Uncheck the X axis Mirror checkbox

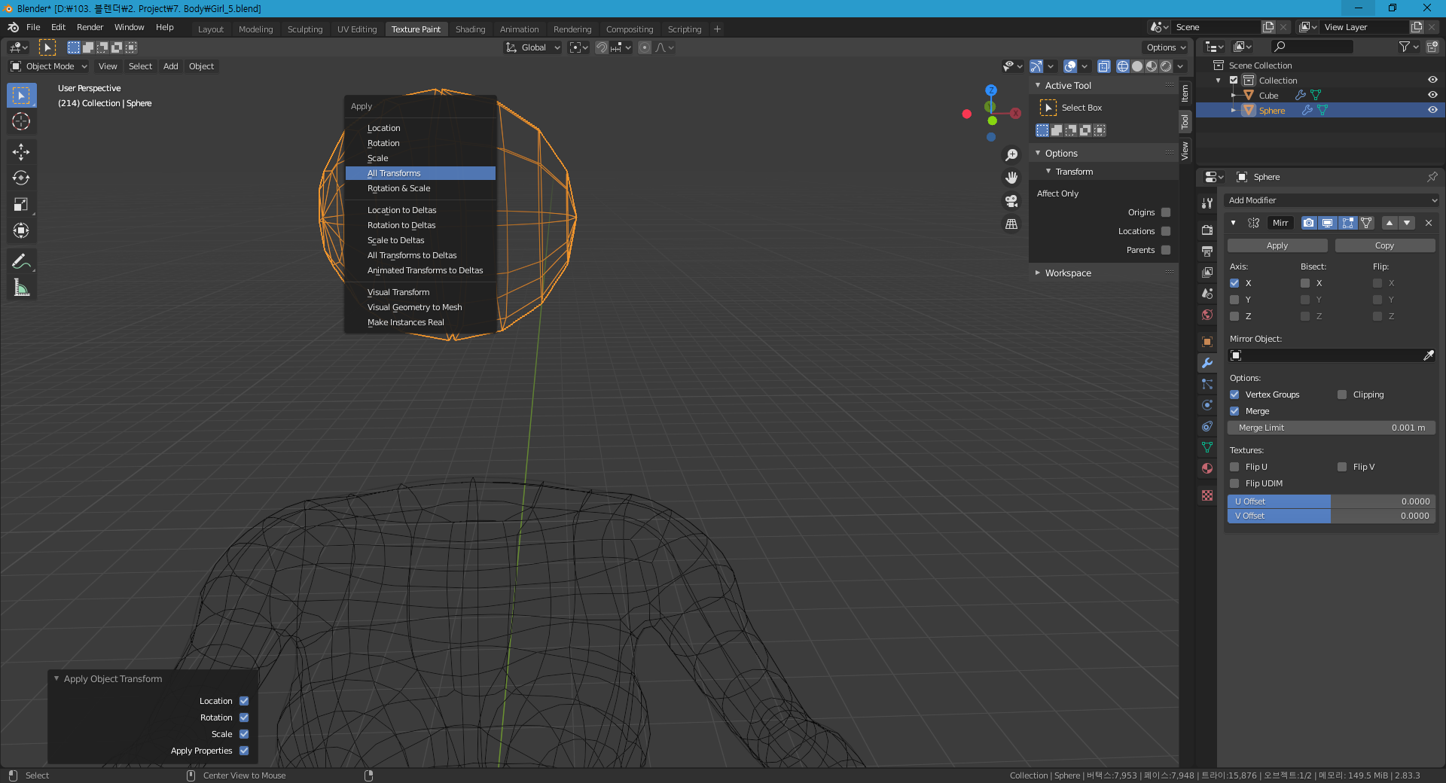pos(1234,283)
